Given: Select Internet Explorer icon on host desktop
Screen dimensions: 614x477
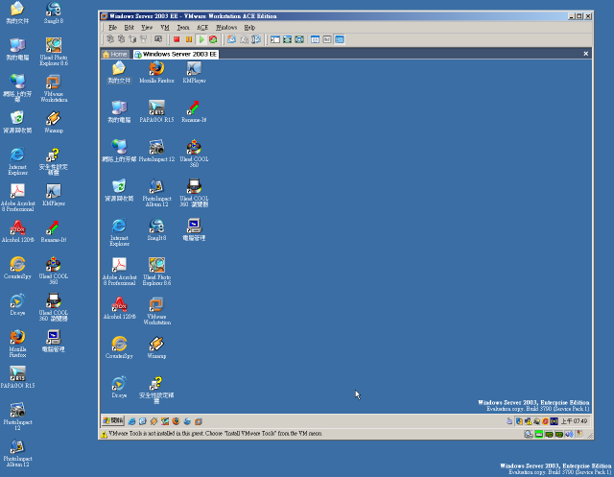Looking at the screenshot, I should click(x=17, y=161).
